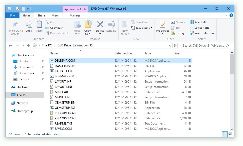
Task: Select the EXTRACT.EXE file
Action: click(x=120, y=71)
